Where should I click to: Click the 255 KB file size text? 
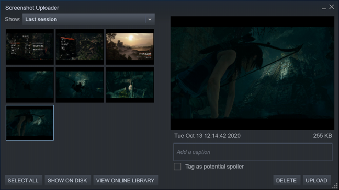(322, 136)
